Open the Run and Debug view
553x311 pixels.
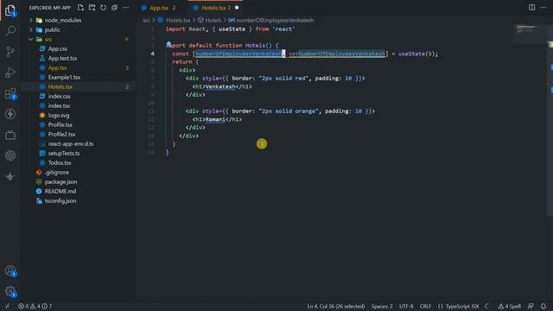[10, 73]
